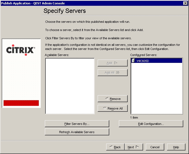The height and width of the screenshot is (154, 189).
Task: Click blank area below WIC605D in Configured Servers
Action: click(x=156, y=91)
